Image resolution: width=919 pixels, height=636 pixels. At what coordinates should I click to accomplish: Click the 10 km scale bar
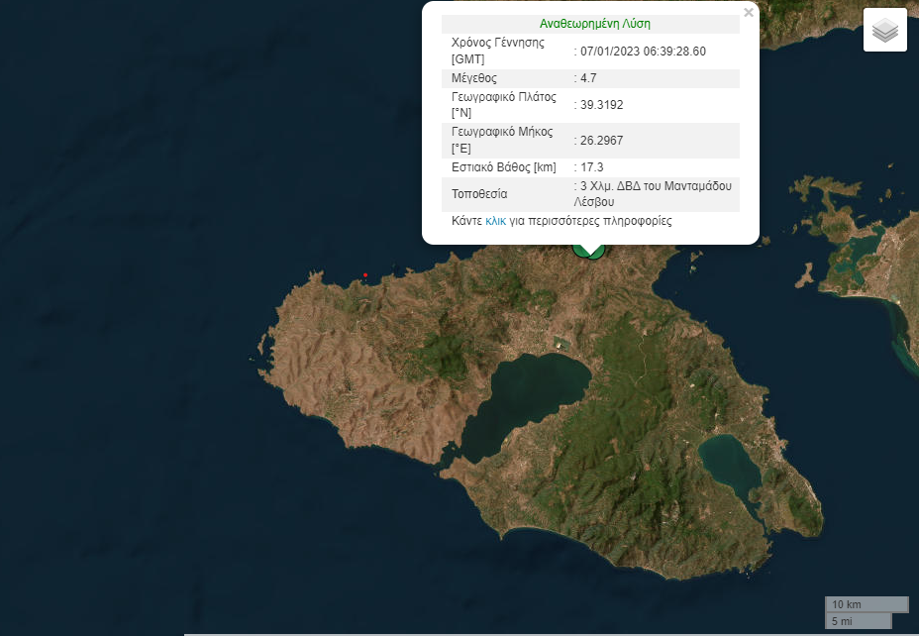tap(866, 604)
